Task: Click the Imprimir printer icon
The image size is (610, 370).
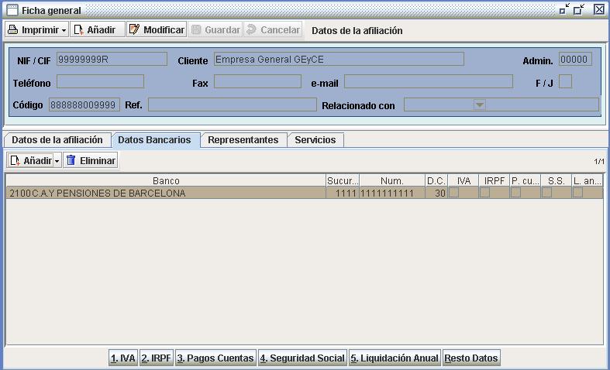Action: [x=13, y=29]
